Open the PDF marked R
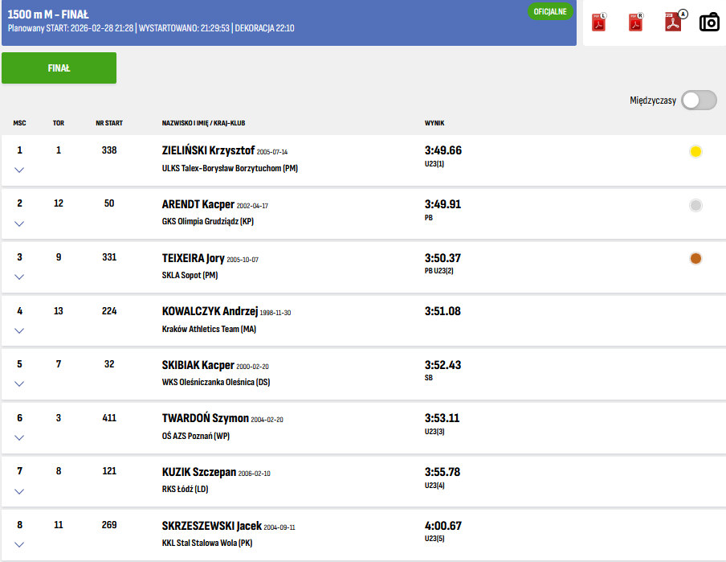 click(x=635, y=23)
